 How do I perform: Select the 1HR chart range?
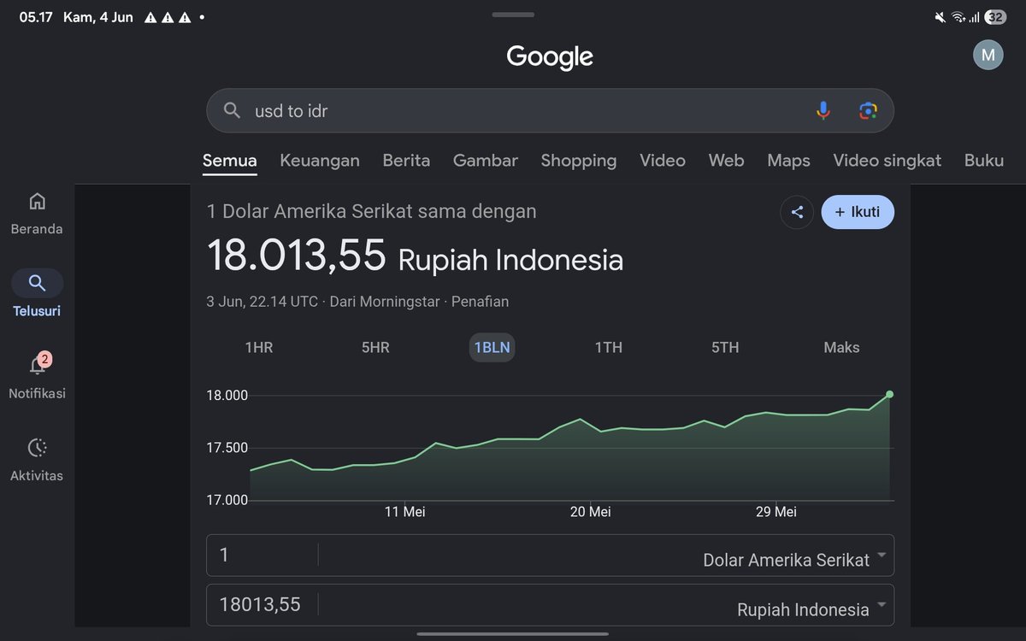(x=259, y=347)
